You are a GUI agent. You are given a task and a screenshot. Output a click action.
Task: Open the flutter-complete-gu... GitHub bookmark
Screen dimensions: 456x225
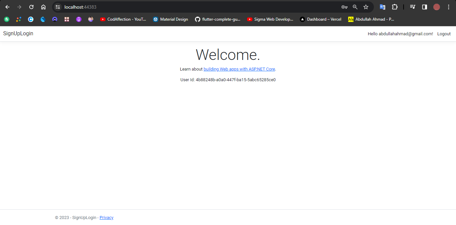pyautogui.click(x=218, y=19)
